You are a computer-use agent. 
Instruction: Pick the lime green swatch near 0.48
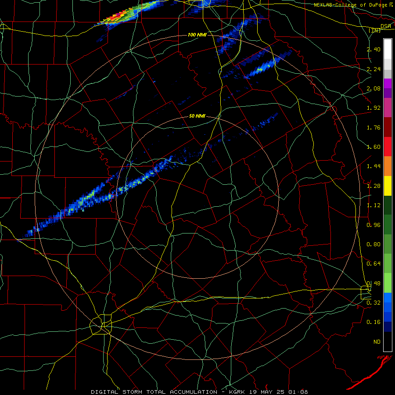pyautogui.click(x=388, y=283)
